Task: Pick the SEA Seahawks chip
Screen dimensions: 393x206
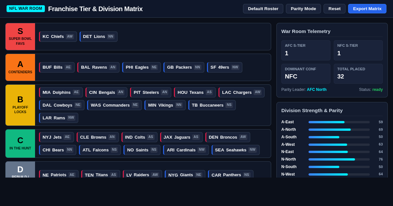Action: [x=235, y=150]
